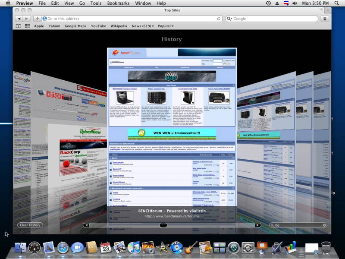This screenshot has height=259, width=345.
Task: Open the Preview application menu
Action: click(25, 3)
